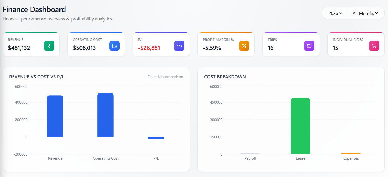
Task: Select the P/L bar below the zero line
Action: (x=156, y=138)
